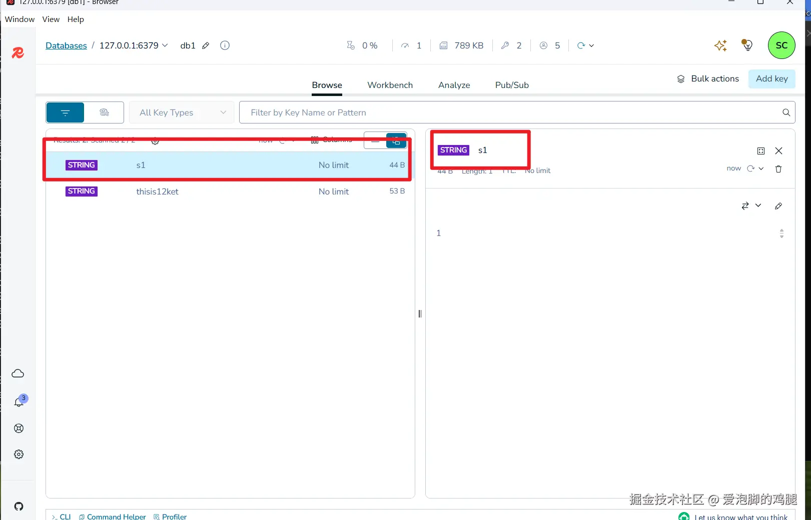
Task: Click the connected clients indicator showing 5
Action: coord(550,45)
